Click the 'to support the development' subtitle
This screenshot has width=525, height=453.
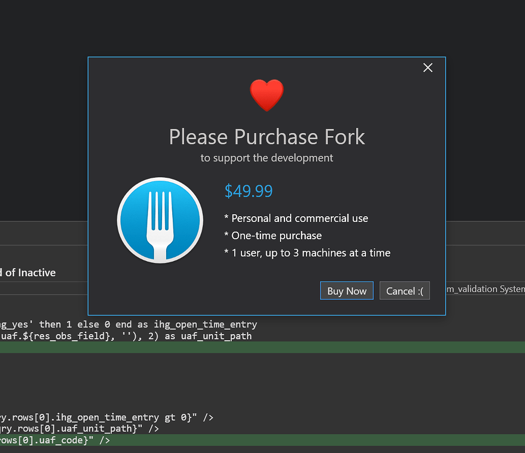267,158
